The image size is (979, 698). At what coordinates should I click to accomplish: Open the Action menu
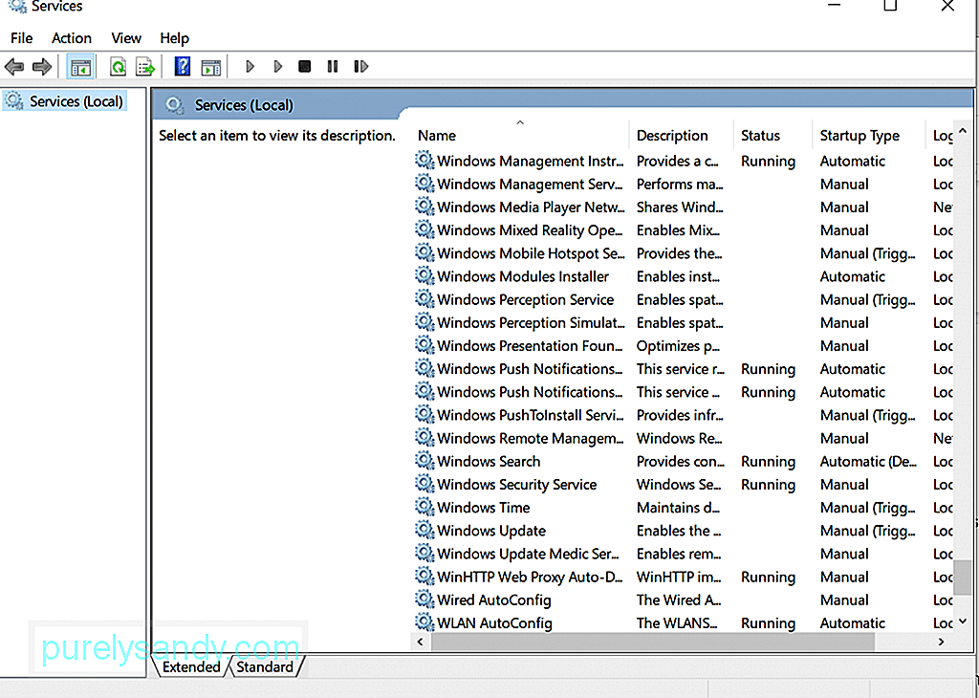[x=71, y=38]
